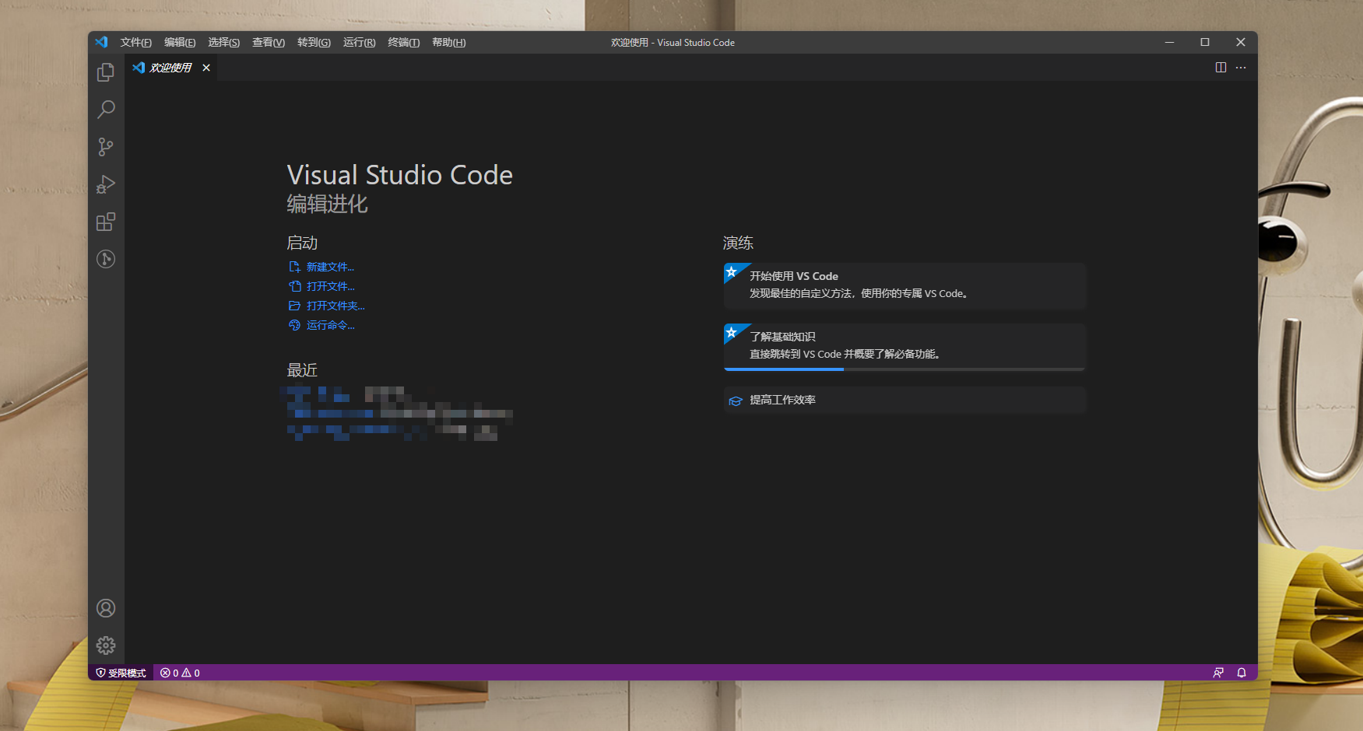The image size is (1363, 731).
Task: Open 开始使用 VS Code walkthrough card
Action: pos(905,285)
